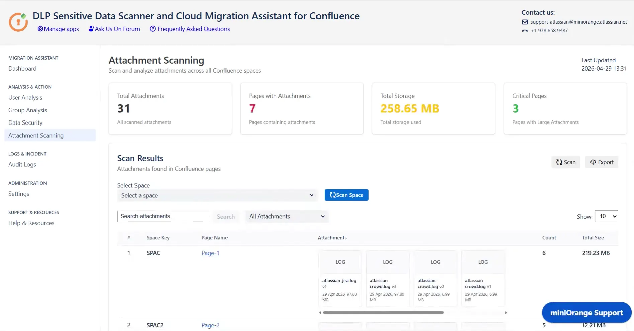Open Data Security in the sidebar
Screen dimensions: 634x331
[25, 123]
